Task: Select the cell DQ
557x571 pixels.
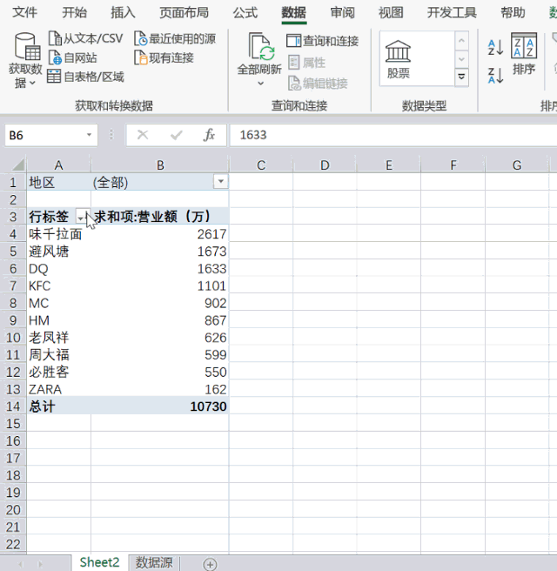Action: coord(58,268)
